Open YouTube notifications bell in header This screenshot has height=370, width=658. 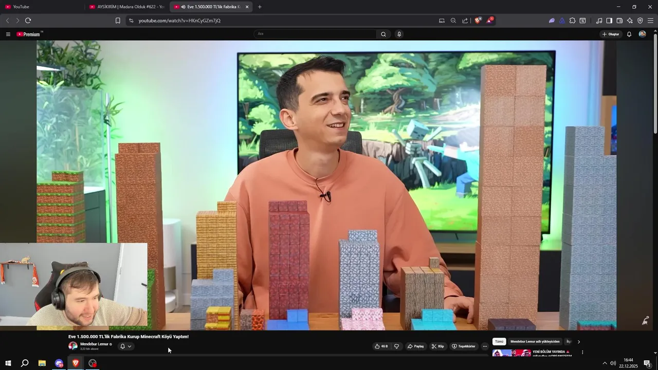[x=629, y=34]
